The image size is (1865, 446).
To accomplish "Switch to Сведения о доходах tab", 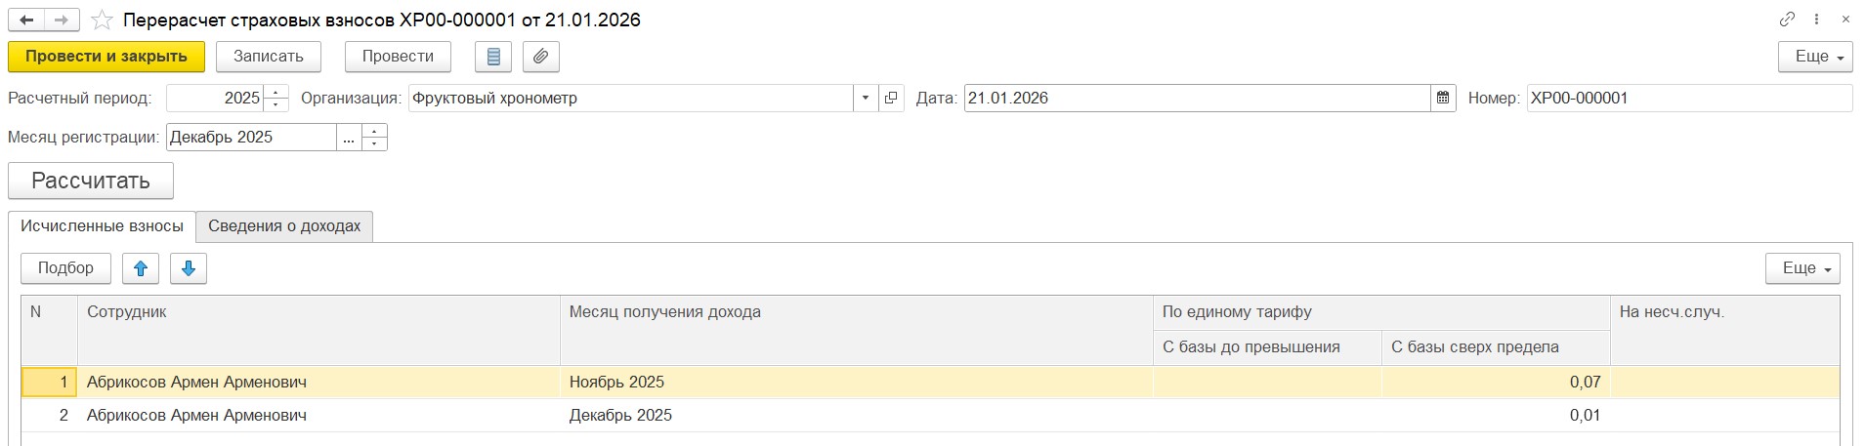I will 284,226.
